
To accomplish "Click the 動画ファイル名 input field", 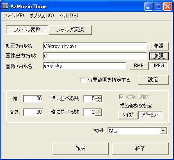I will click(95, 46).
